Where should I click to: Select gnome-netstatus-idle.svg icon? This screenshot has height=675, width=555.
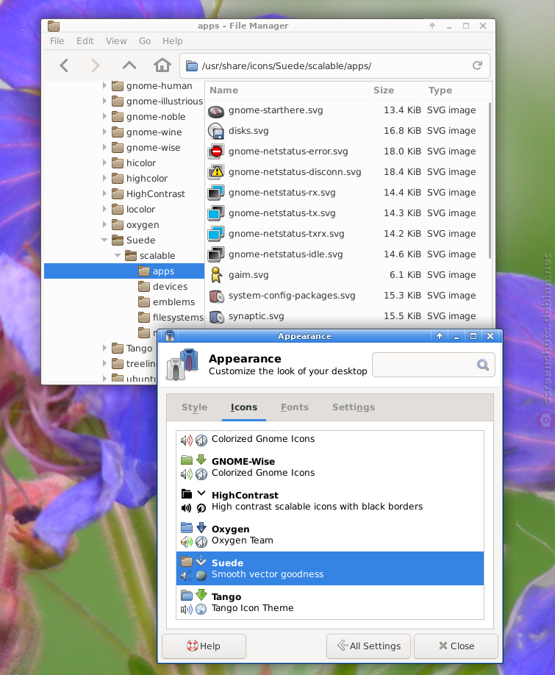(216, 255)
